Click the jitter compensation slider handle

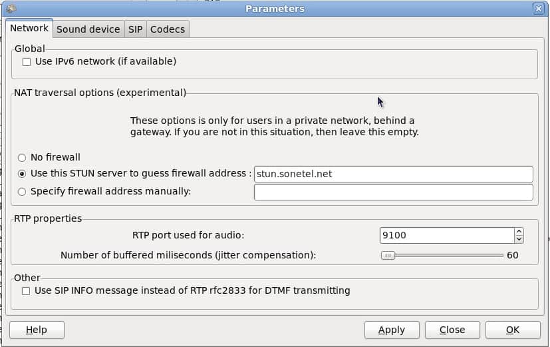(388, 255)
